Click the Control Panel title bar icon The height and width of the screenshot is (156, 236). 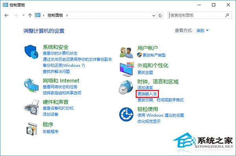[5, 5]
